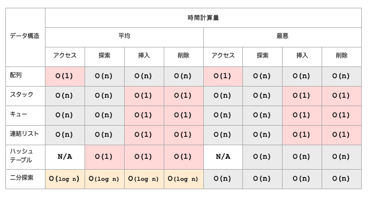Viewport: 371px width, 197px height.
Task: Select the ハッシュテーブル row label
Action: [22, 156]
